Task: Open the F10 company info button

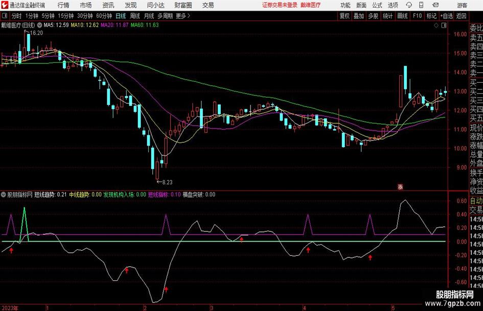Action: (x=418, y=16)
